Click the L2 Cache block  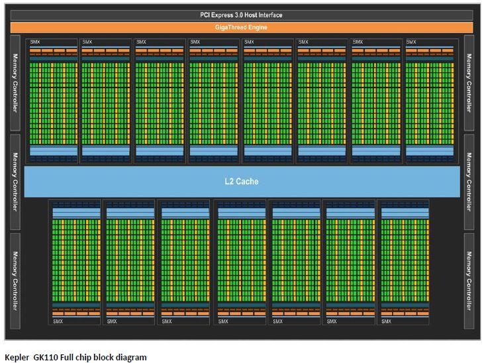[242, 181]
